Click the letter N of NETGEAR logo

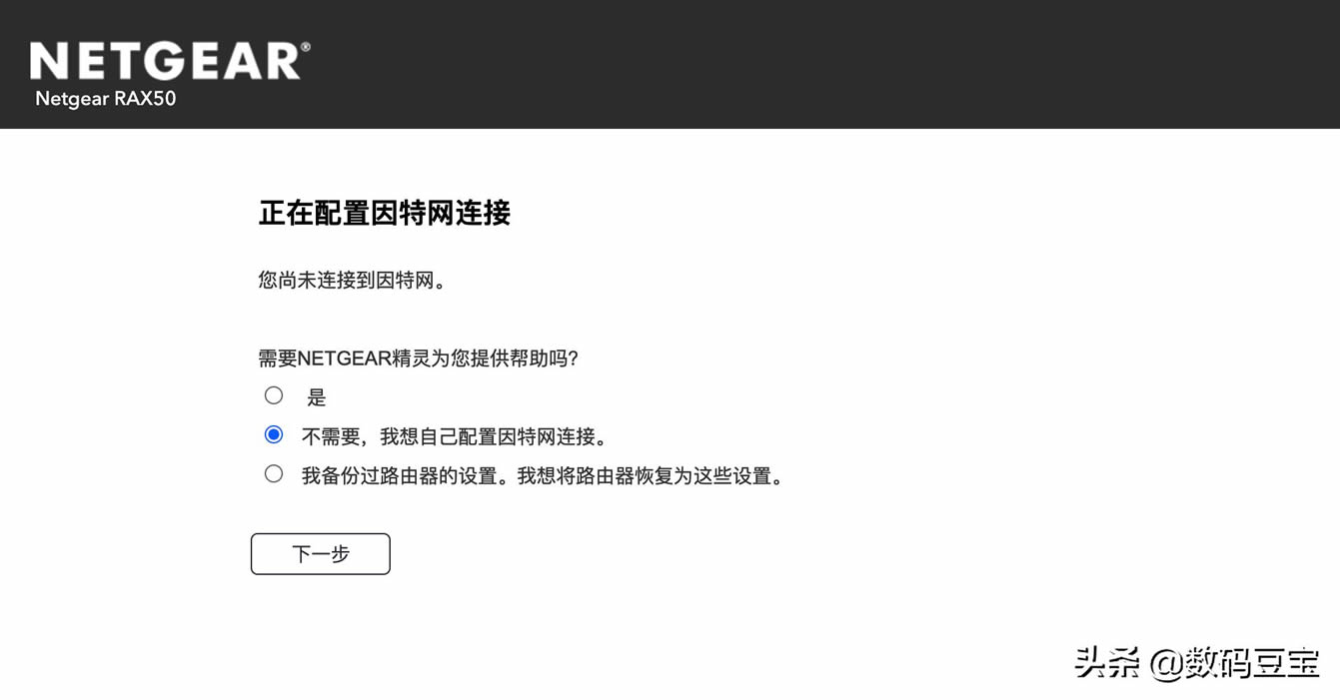(47, 62)
